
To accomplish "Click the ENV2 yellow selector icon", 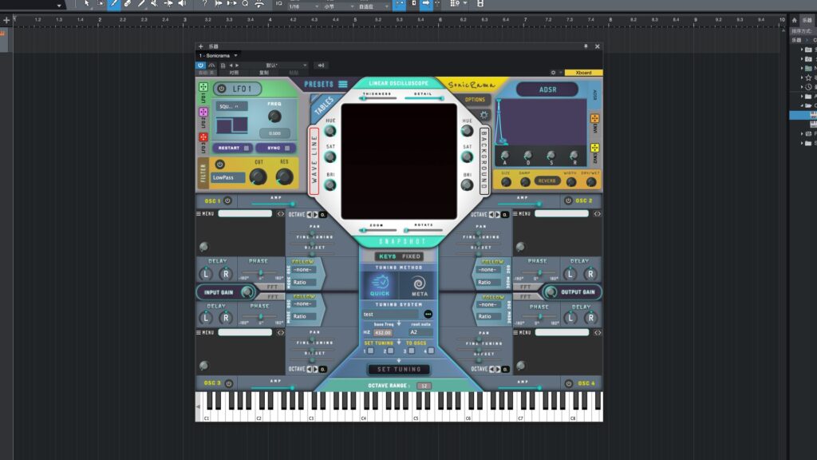I will coord(594,148).
